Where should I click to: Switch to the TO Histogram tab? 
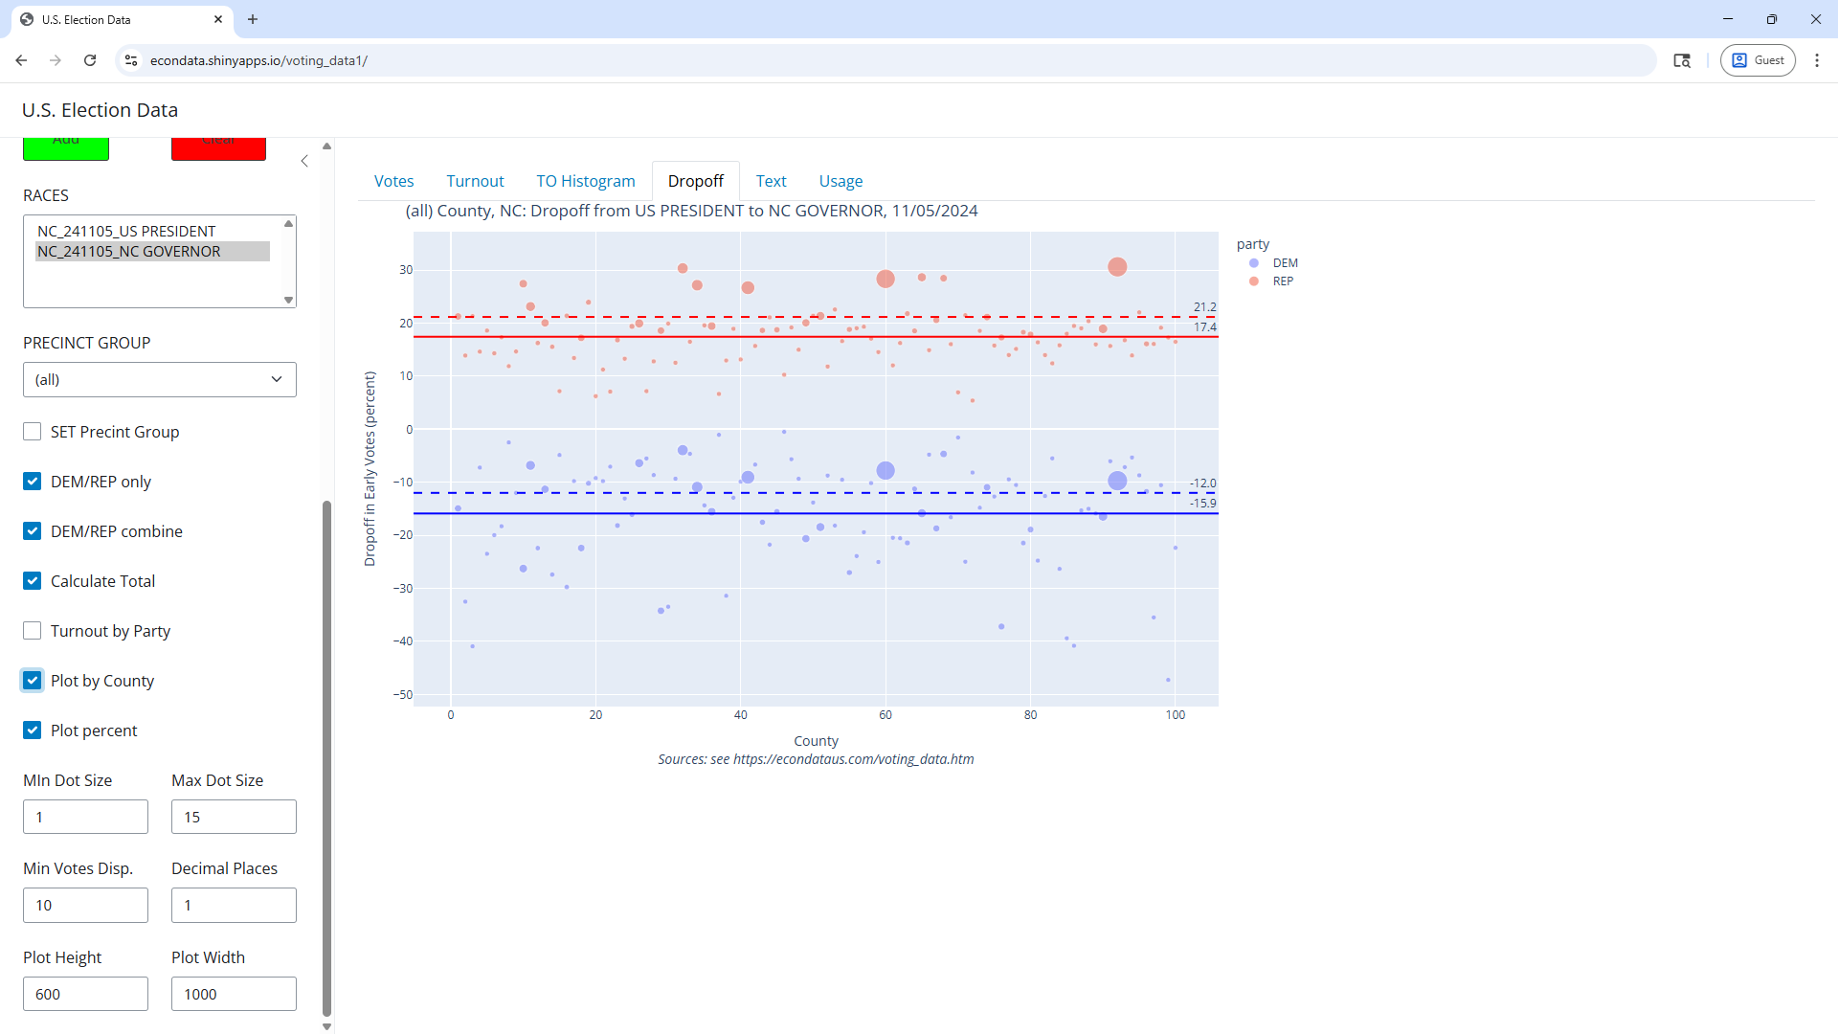[x=585, y=181]
